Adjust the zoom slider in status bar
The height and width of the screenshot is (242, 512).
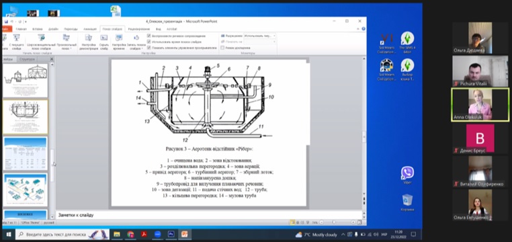(x=333, y=222)
